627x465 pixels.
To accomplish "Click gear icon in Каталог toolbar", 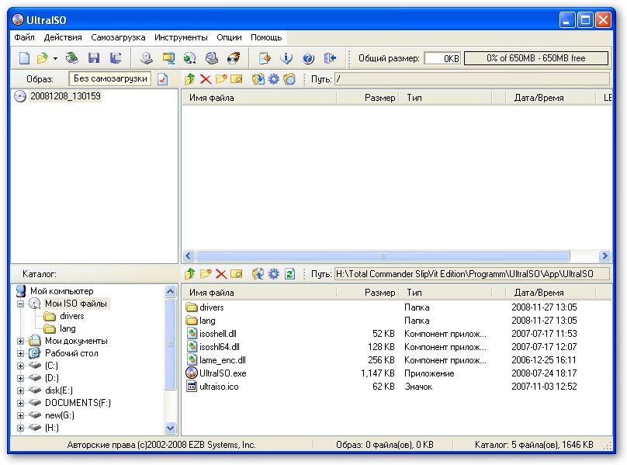I will 273,274.
